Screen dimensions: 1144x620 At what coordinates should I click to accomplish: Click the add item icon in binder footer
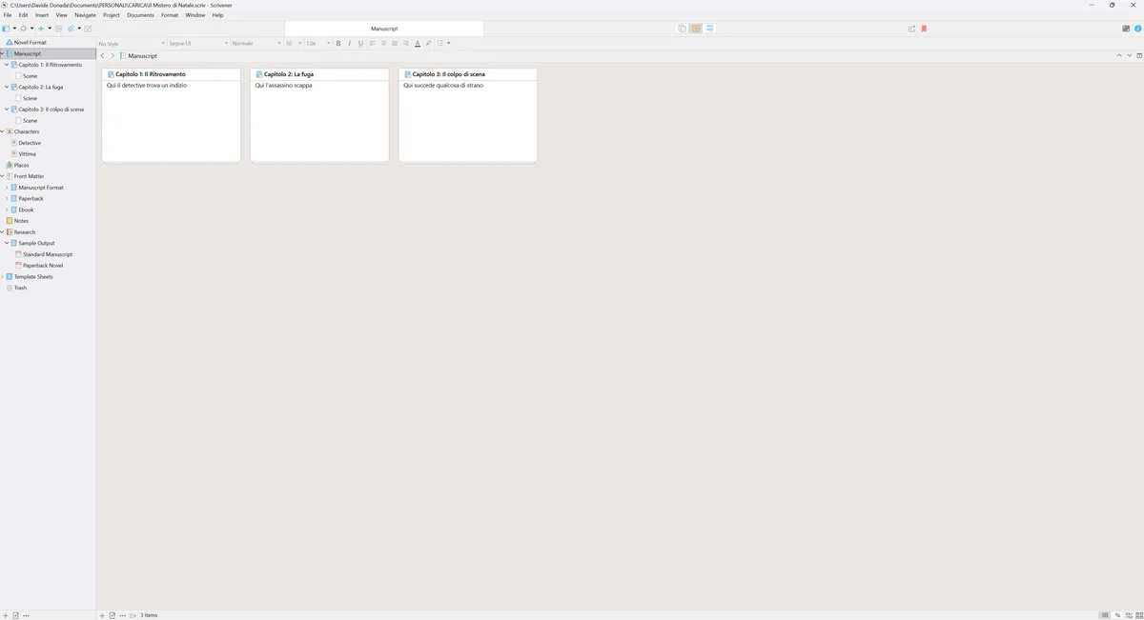coord(5,615)
